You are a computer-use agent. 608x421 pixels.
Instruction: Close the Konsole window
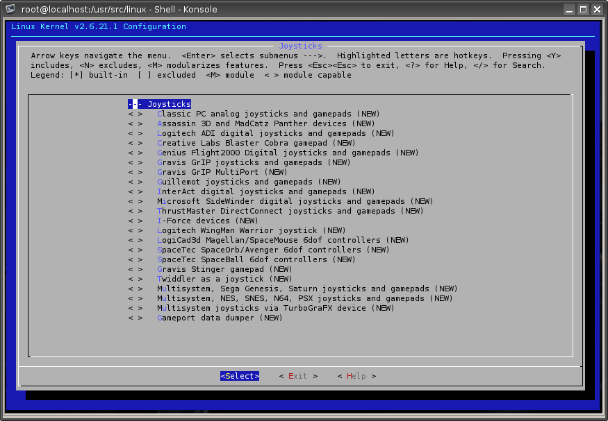click(x=597, y=9)
